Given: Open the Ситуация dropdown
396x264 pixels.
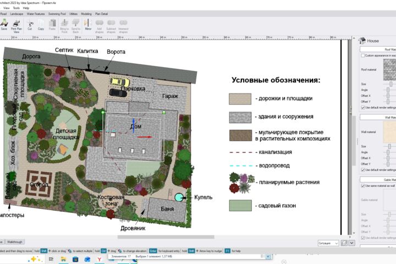Looking at the screenshot, I should [x=328, y=243].
